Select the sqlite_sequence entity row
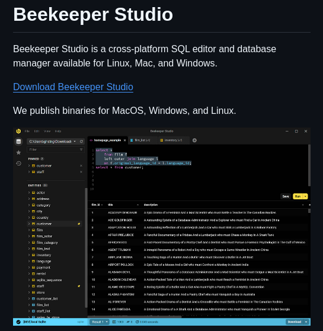323x331 pixels. point(55,280)
